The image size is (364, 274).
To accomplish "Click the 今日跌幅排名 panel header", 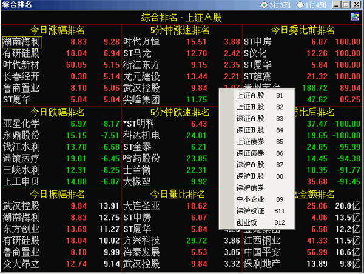I will pos(57,113).
